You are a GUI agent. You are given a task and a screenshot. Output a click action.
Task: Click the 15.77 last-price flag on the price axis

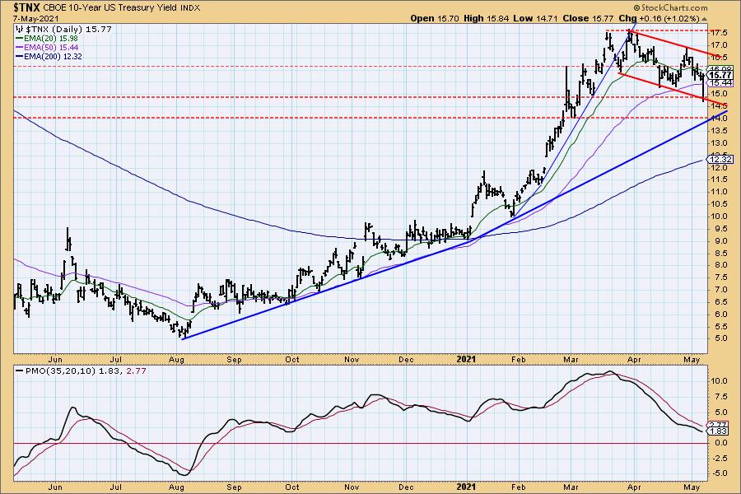(x=720, y=75)
